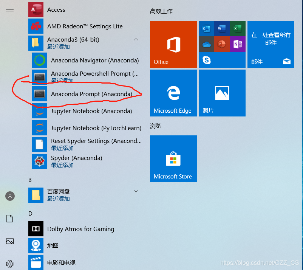Open Anaconda Powershell Prompt terminal icon
The image size is (303, 270).
click(40, 77)
